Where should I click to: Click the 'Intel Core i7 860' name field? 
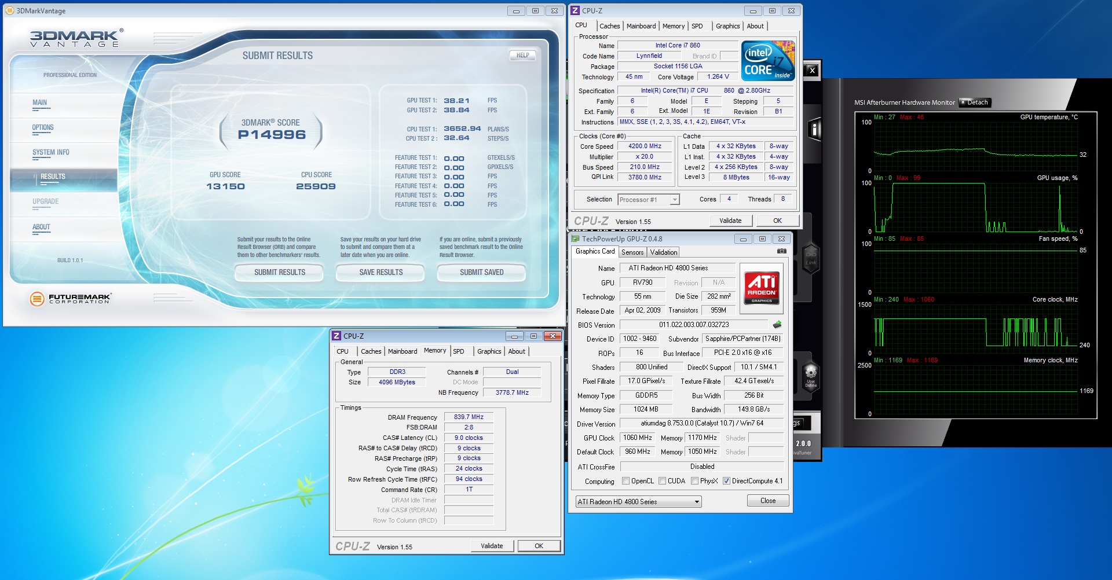coord(678,45)
